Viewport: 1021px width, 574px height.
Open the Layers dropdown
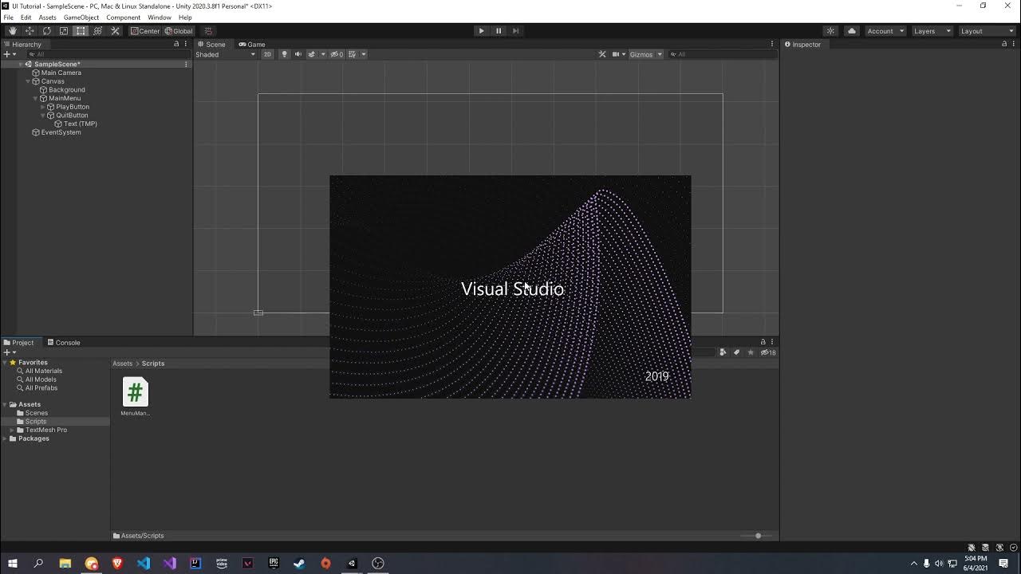tap(932, 31)
